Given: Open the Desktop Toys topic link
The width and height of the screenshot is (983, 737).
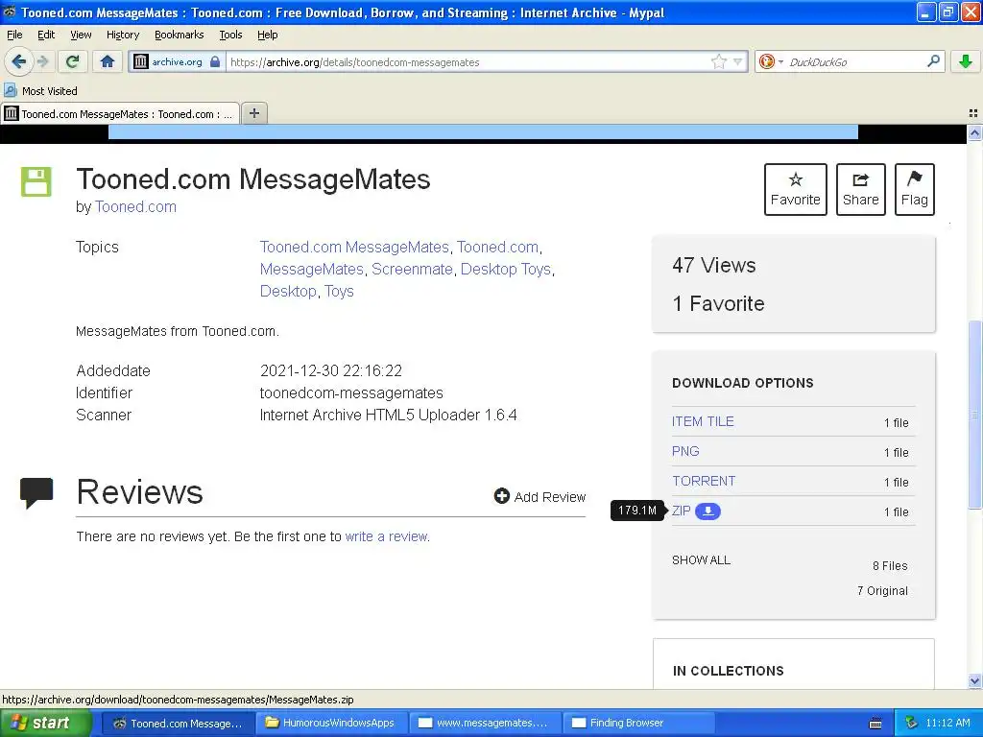Looking at the screenshot, I should click(506, 269).
